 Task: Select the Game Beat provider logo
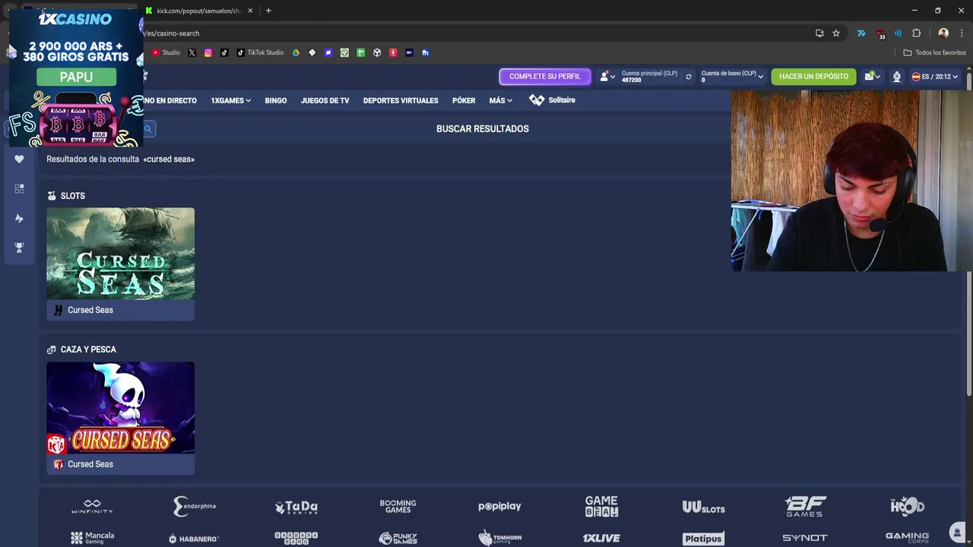[601, 506]
